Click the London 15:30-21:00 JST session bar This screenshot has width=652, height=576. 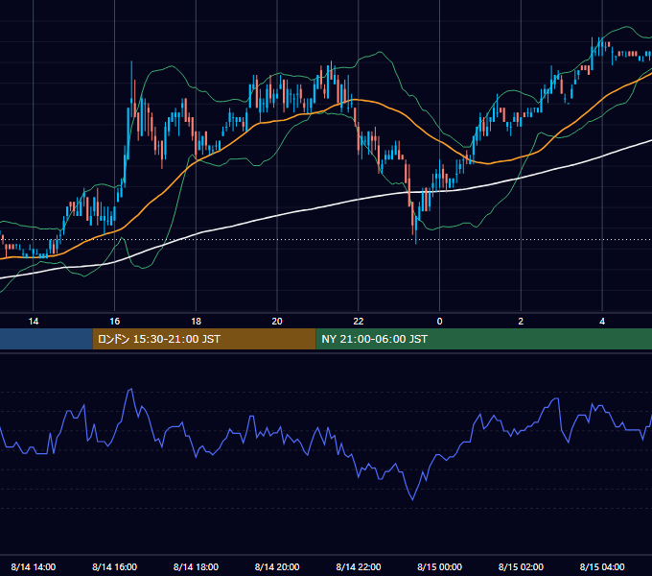[x=204, y=339]
